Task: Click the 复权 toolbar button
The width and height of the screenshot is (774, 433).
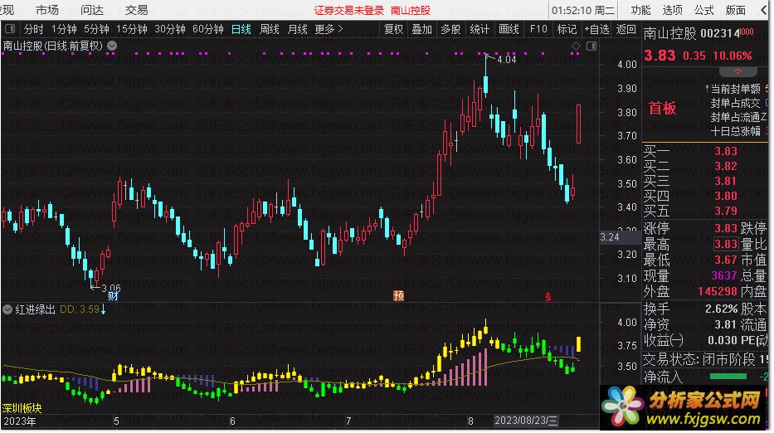Action: (393, 29)
